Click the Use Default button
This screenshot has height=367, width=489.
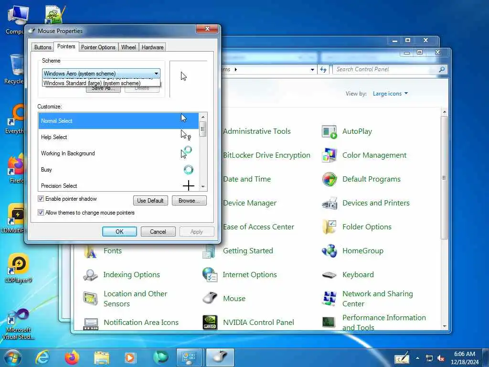pyautogui.click(x=150, y=201)
